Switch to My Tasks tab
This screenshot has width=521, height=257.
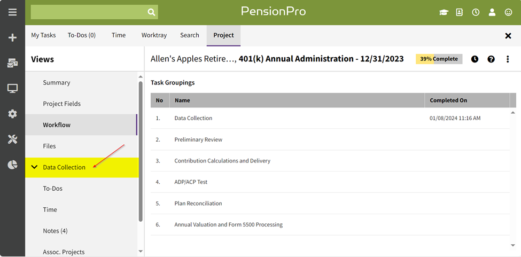pyautogui.click(x=43, y=35)
